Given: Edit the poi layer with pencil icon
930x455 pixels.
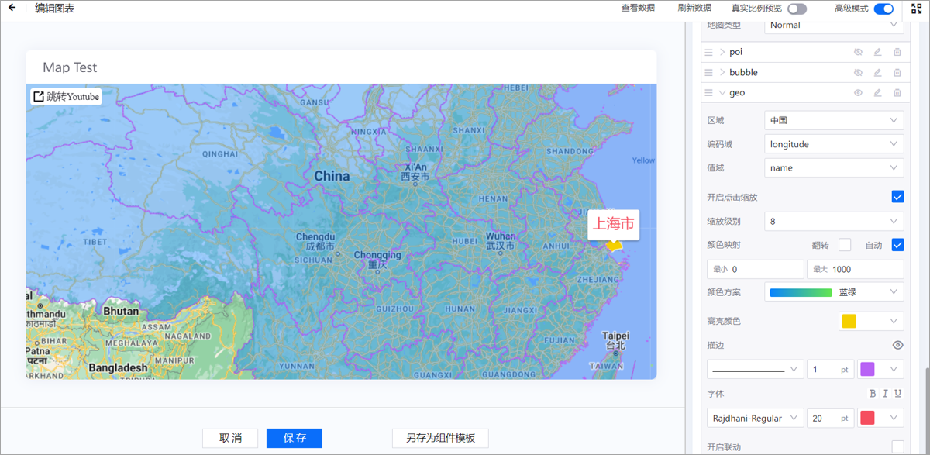Looking at the screenshot, I should (x=877, y=53).
